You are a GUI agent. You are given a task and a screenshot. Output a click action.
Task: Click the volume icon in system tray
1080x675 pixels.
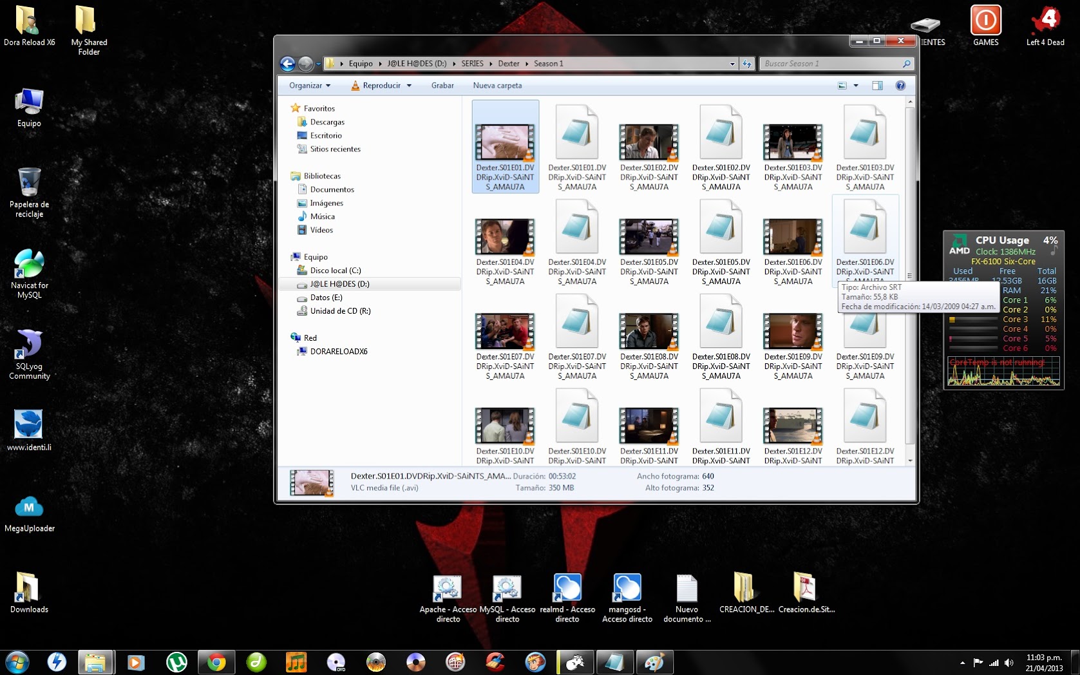pos(1009,663)
